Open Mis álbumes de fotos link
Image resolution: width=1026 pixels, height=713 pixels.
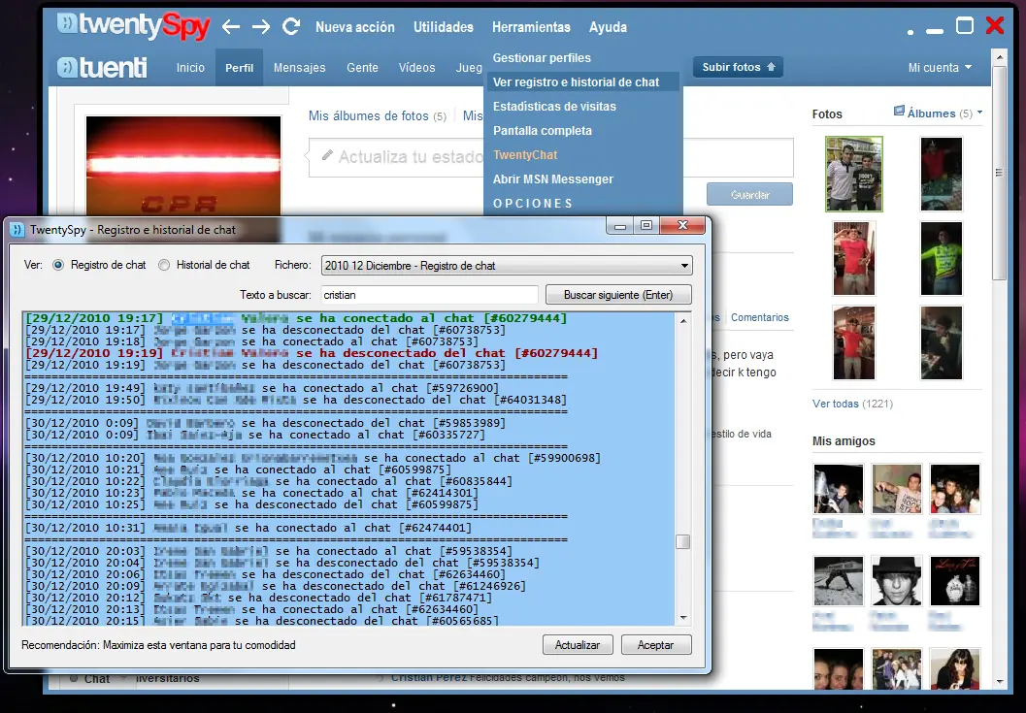coord(369,115)
